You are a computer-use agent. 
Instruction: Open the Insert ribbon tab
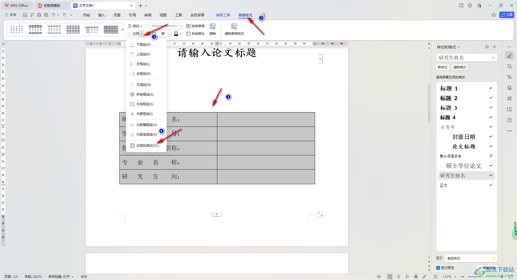102,15
